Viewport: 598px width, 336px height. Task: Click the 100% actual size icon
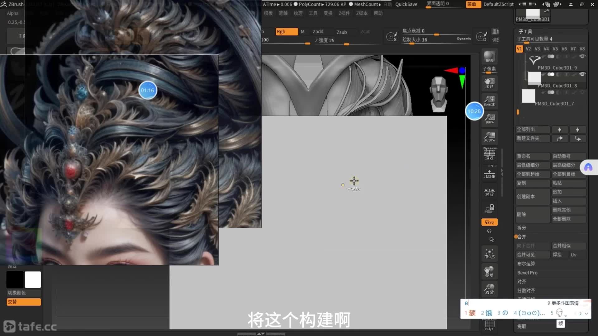point(489,119)
